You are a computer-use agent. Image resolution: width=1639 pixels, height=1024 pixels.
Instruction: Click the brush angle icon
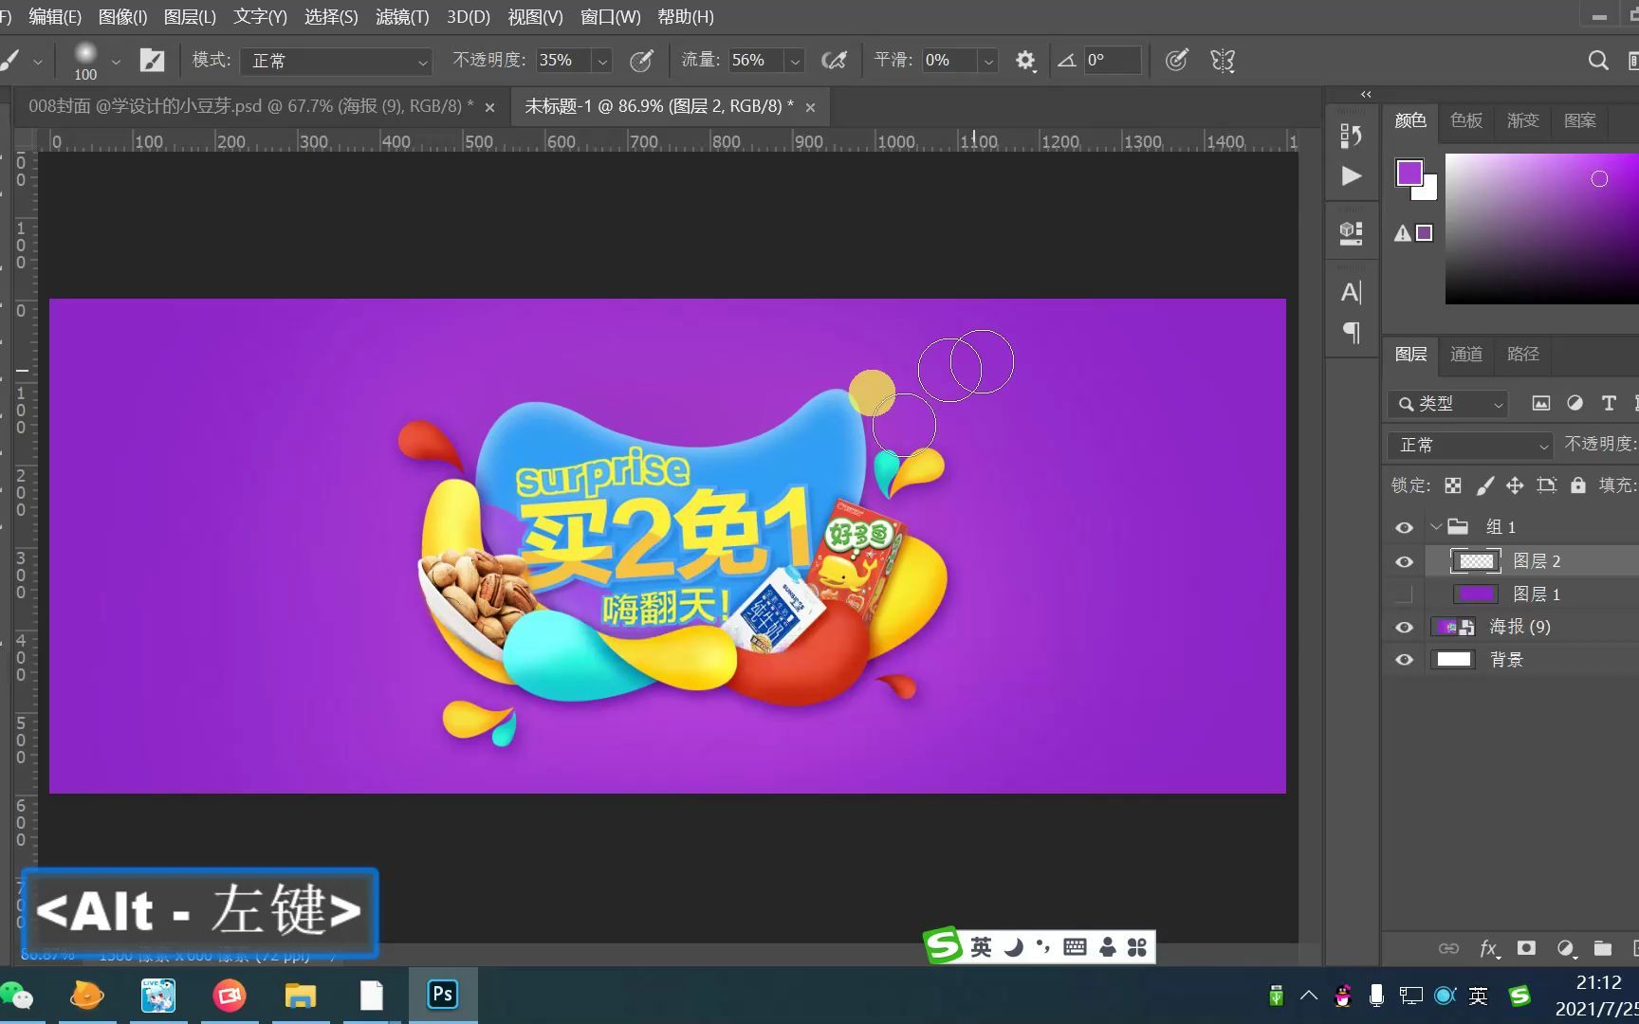click(x=1067, y=61)
